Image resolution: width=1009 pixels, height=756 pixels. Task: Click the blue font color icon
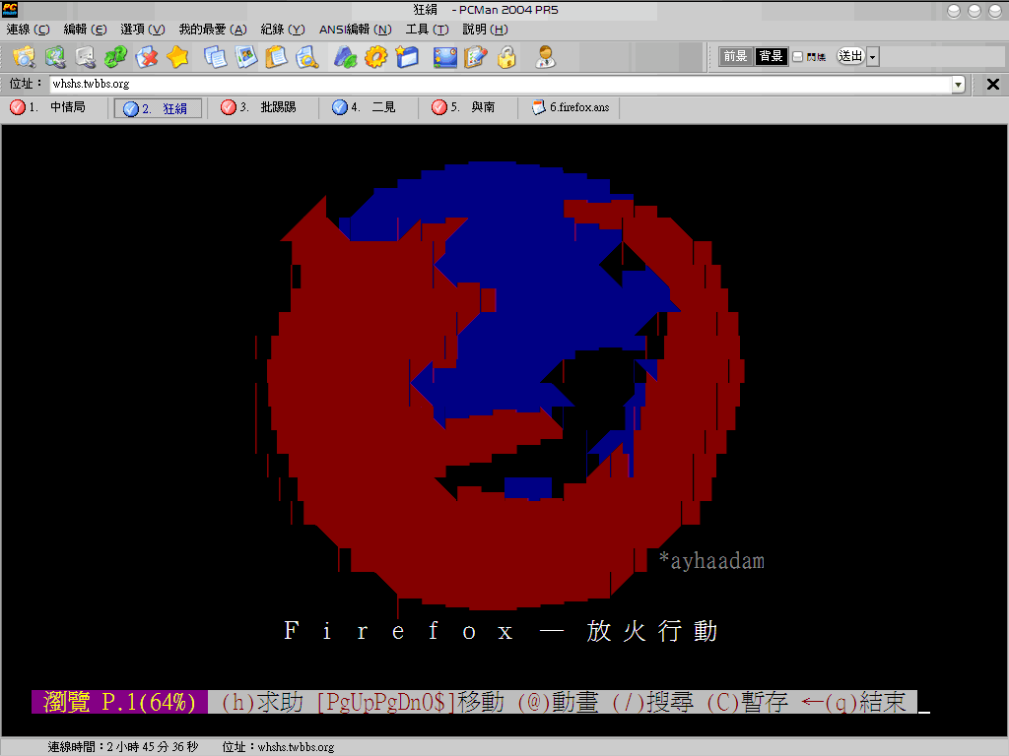[x=345, y=56]
